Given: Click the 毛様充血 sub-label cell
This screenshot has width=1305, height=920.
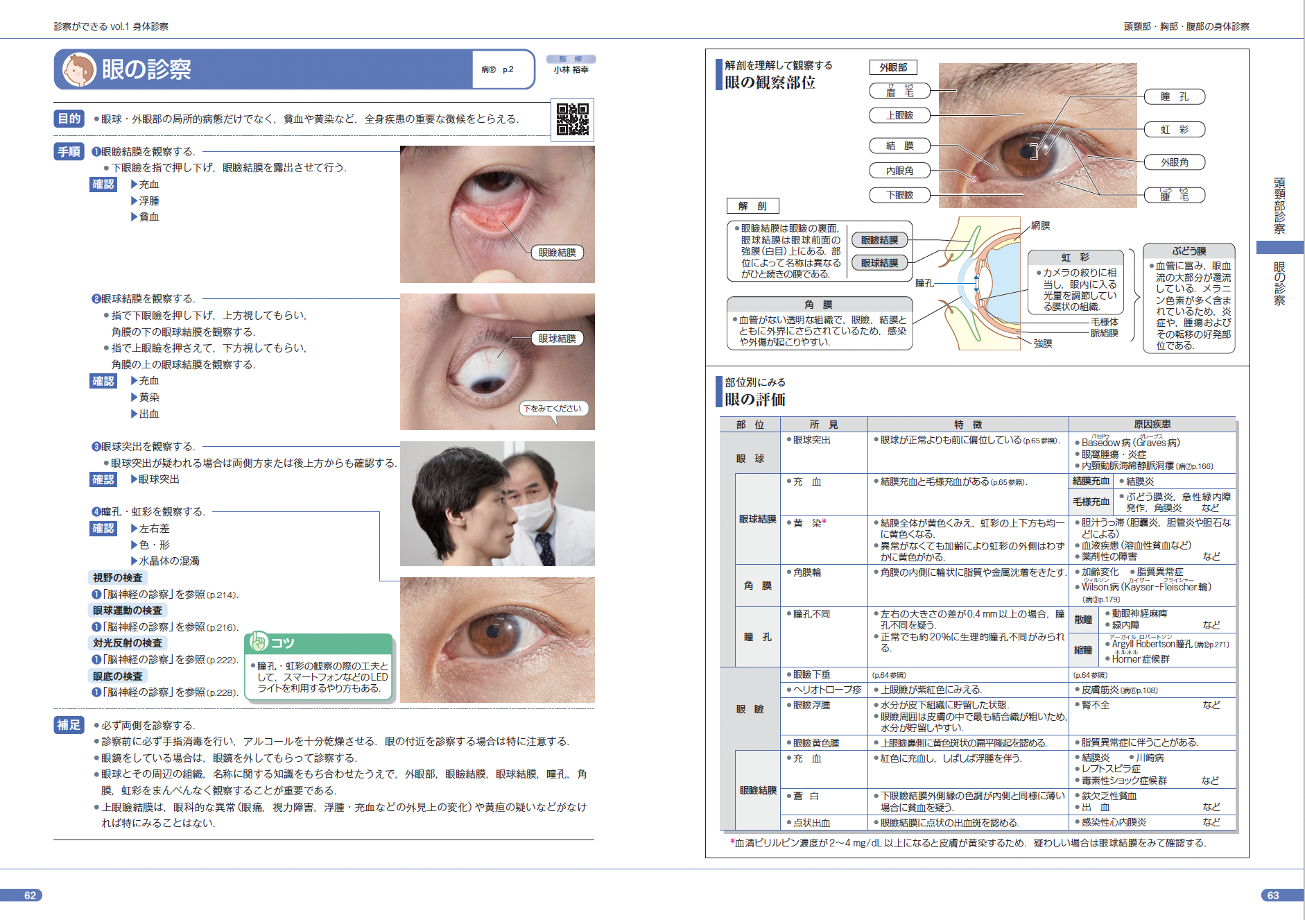Looking at the screenshot, I should tap(1091, 502).
